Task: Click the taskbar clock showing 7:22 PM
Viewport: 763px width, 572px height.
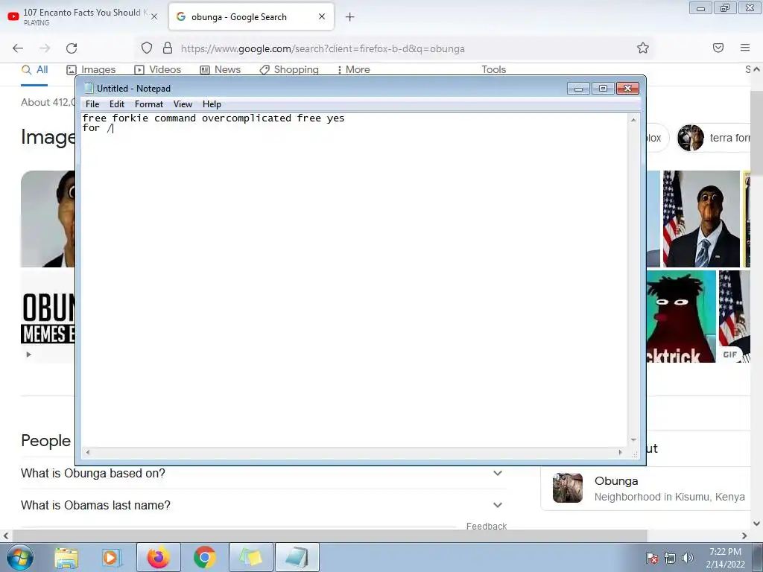Action: pyautogui.click(x=725, y=558)
